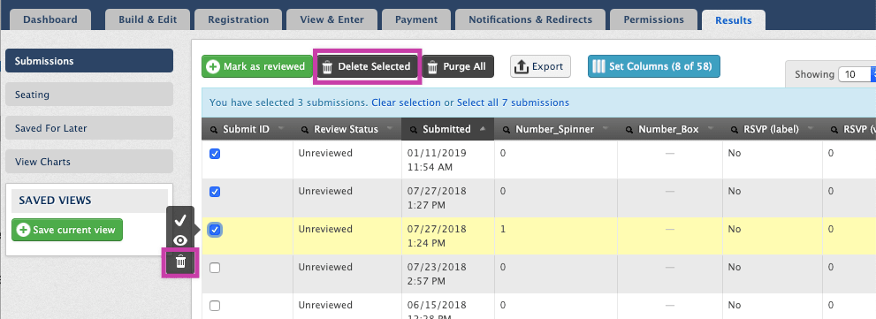Click search icon in RSVP (label) header
876x319 pixels.
pos(733,130)
